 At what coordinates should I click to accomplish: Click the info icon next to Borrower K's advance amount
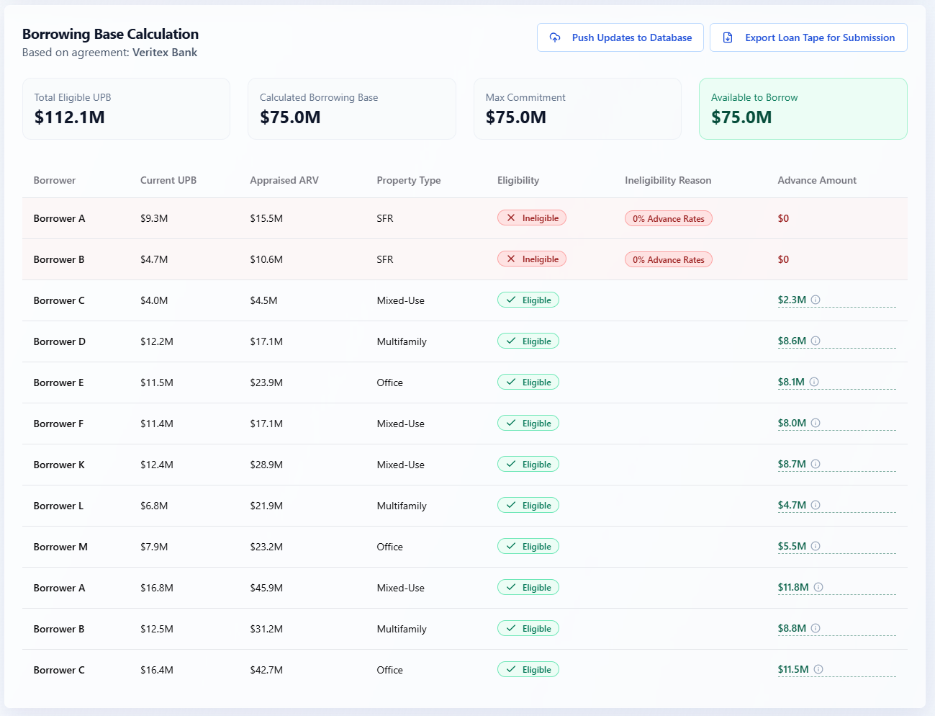point(814,464)
